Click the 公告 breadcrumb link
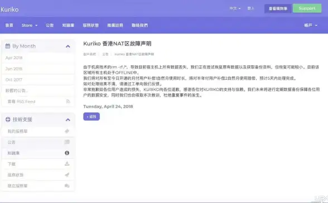 [x=105, y=54]
